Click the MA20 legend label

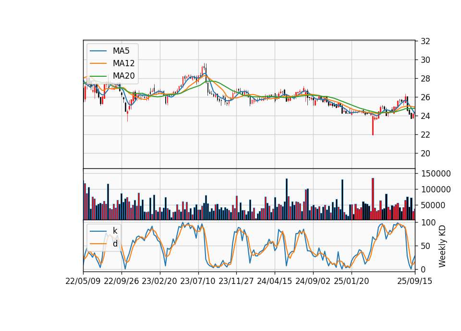click(x=123, y=76)
